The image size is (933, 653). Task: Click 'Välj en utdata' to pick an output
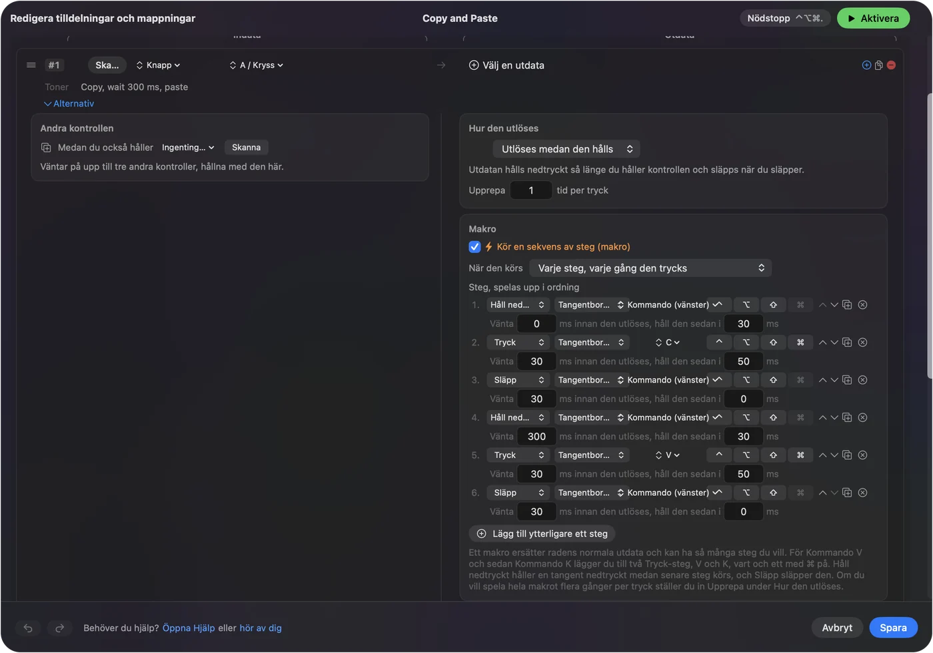pos(506,65)
